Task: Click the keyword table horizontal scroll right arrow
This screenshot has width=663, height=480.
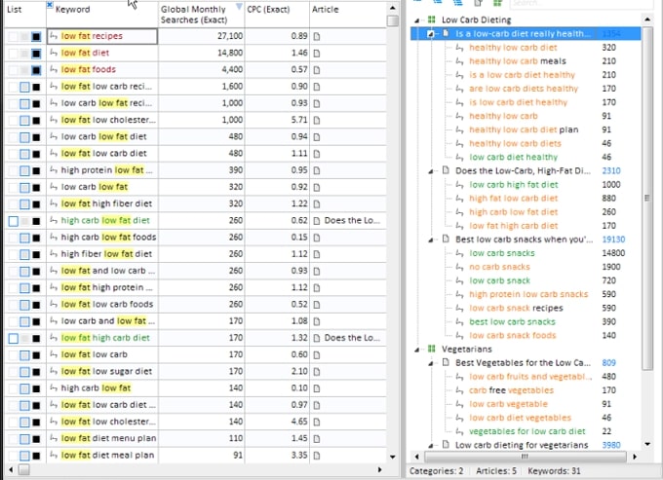Action: [379, 469]
